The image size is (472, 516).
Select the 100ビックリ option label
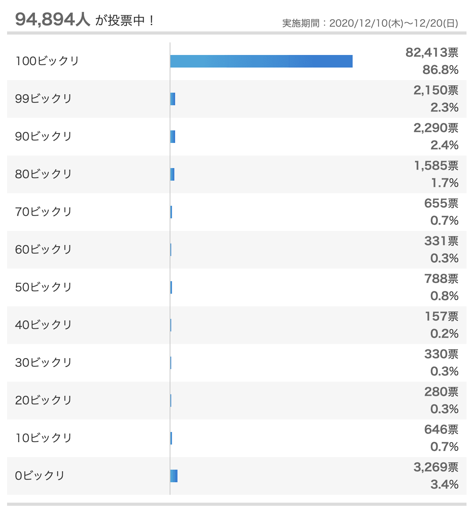click(x=47, y=61)
